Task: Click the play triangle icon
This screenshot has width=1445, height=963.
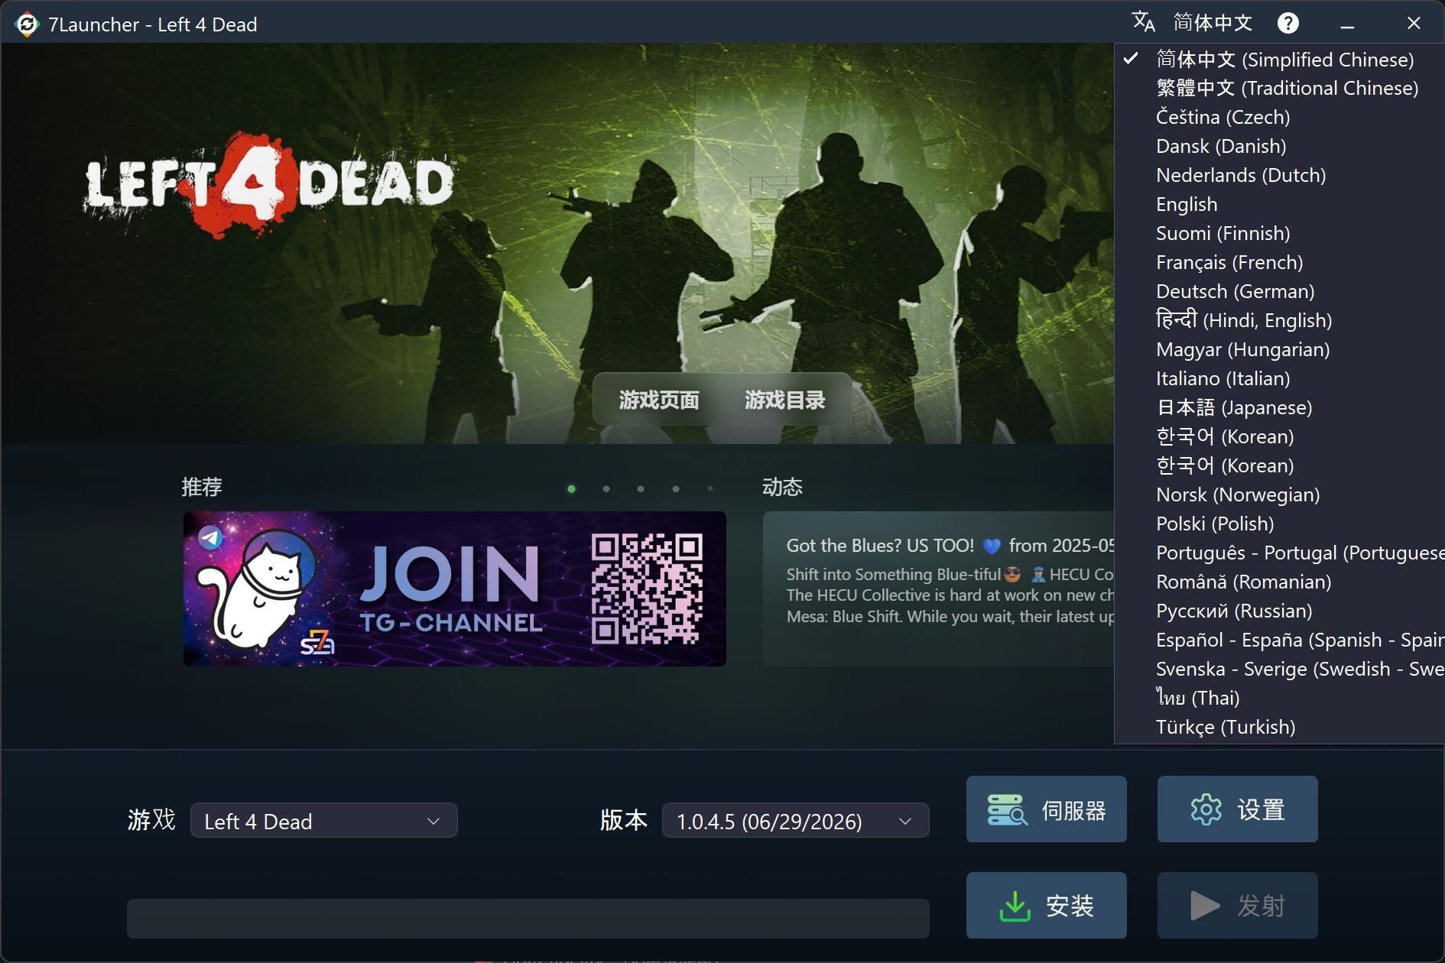Action: [x=1205, y=906]
